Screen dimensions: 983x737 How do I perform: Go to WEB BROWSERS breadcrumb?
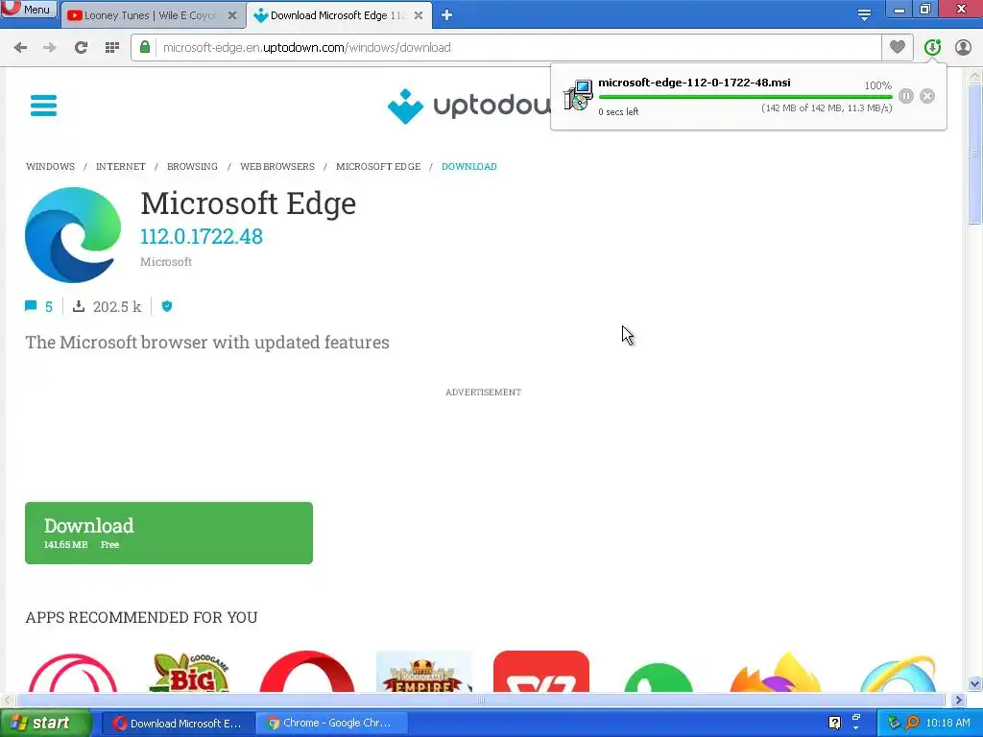277,167
